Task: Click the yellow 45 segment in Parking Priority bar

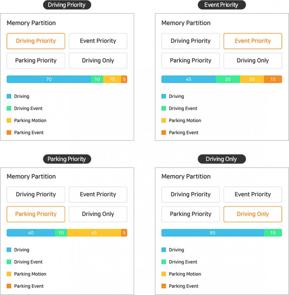Action: point(94,232)
